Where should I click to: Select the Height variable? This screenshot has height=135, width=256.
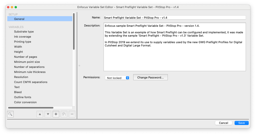(x=18, y=52)
